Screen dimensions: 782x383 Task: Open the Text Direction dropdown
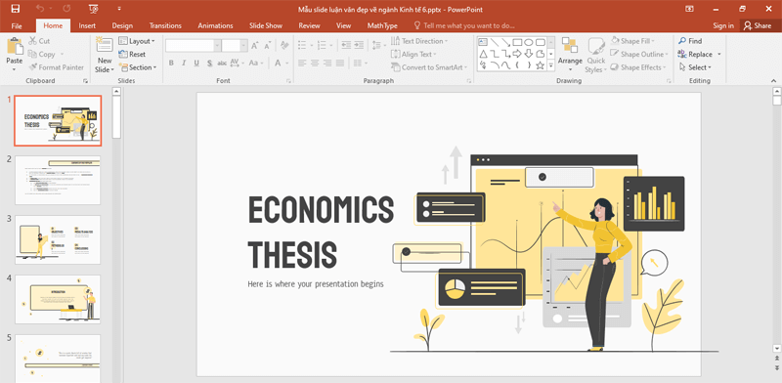(419, 41)
